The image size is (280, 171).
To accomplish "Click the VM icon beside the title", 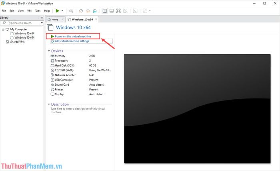I will [x=50, y=28].
